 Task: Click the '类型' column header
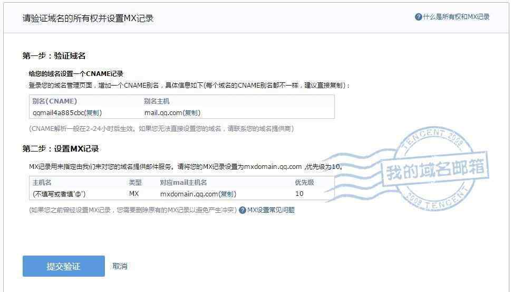point(135,183)
